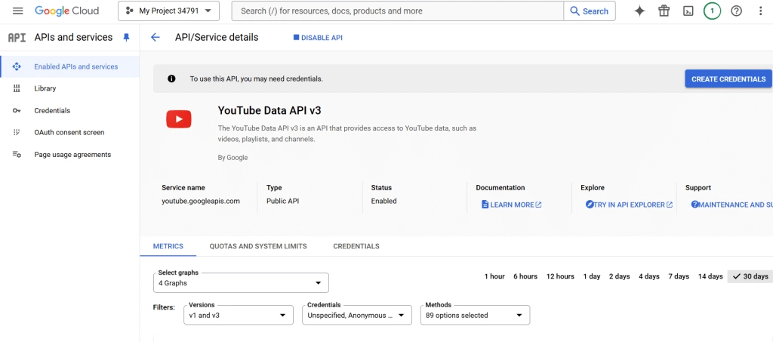Viewport: 773px width, 342px height.
Task: Click the By Google text
Action: pyautogui.click(x=233, y=158)
